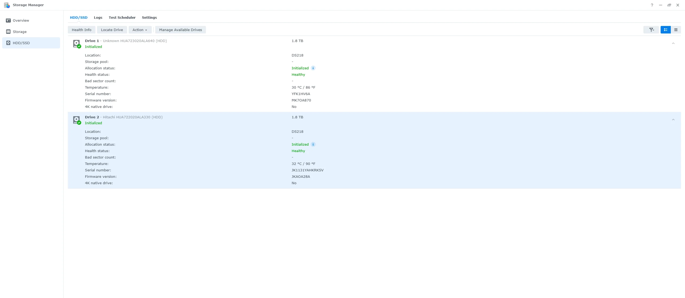Click info icon beside Drive 1 allocation status
Screen dimensions: 685x298
coord(313,68)
